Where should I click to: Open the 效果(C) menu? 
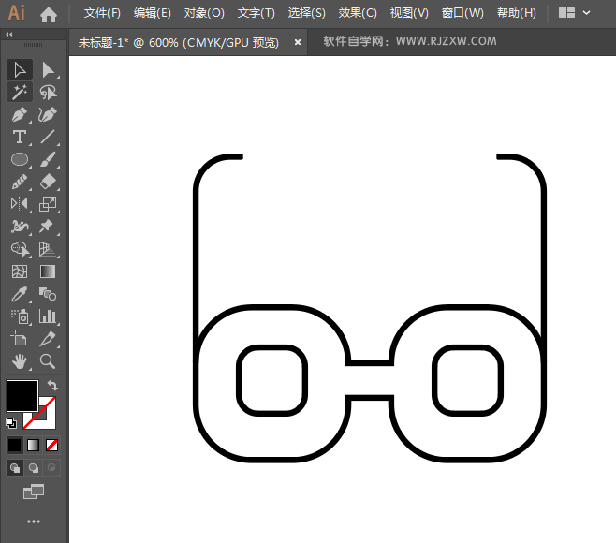point(358,13)
